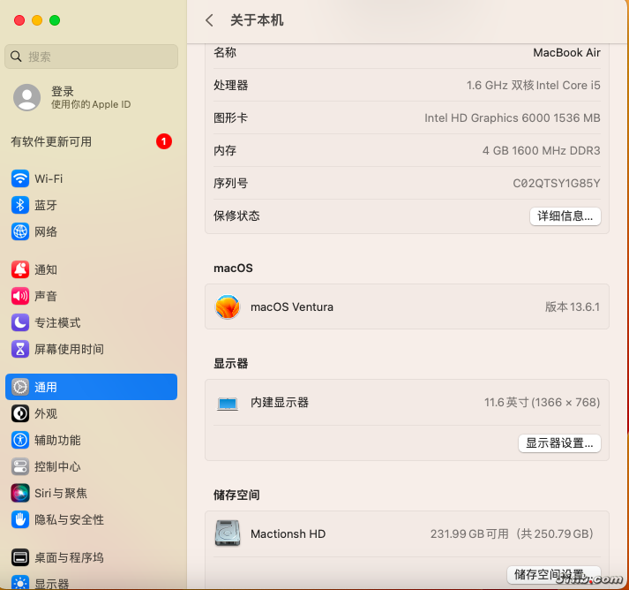Viewport: 629px width, 590px height.
Task: Go back using the chevron arrow
Action: [209, 20]
